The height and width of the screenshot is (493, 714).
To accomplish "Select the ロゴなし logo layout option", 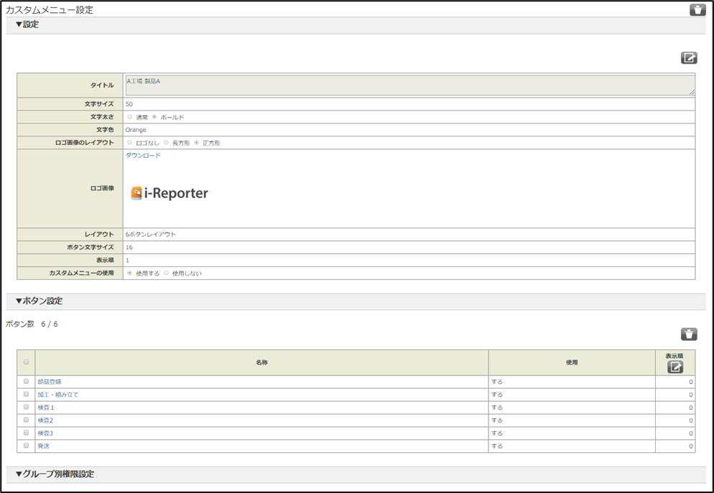I will 129,143.
